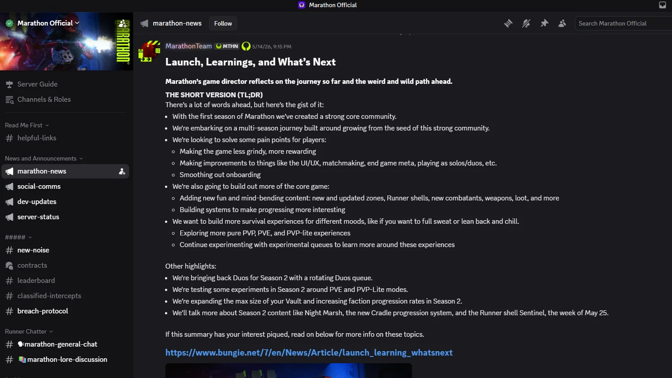The width and height of the screenshot is (672, 378).
Task: Click the dev-updates announcement icon
Action: 9,202
